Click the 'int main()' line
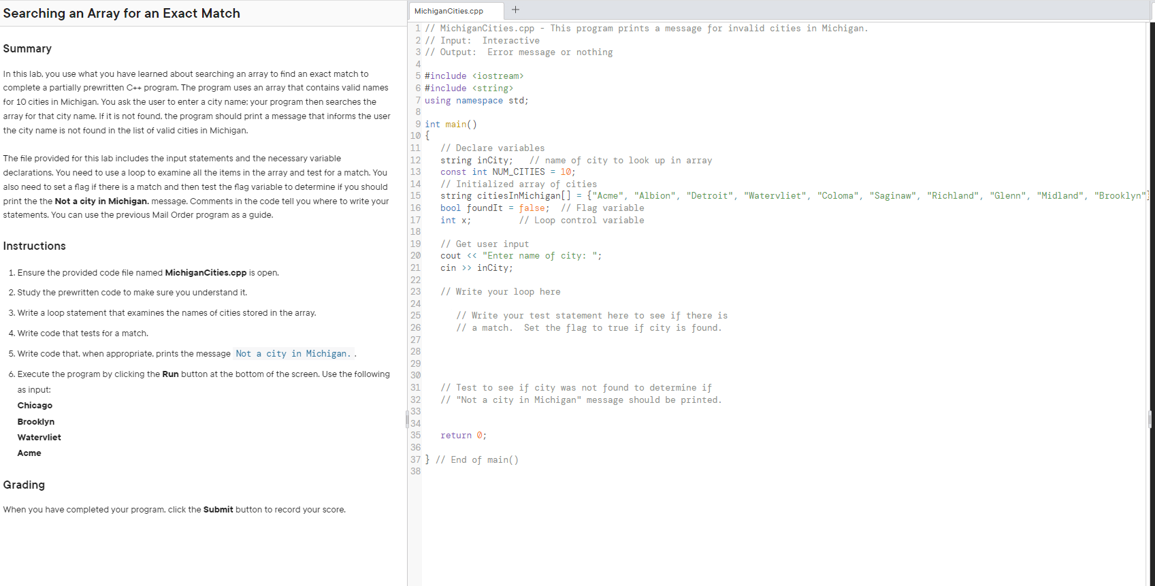Viewport: 1155px width, 586px height. [451, 125]
